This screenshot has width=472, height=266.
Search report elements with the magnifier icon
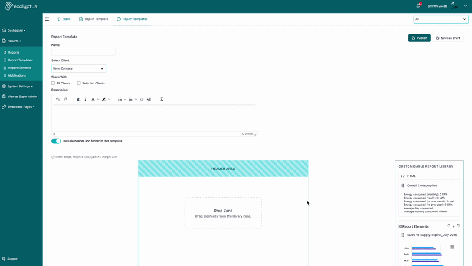pyautogui.click(x=449, y=226)
